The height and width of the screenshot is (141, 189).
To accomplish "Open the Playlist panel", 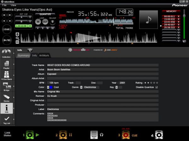I will tap(6, 65).
